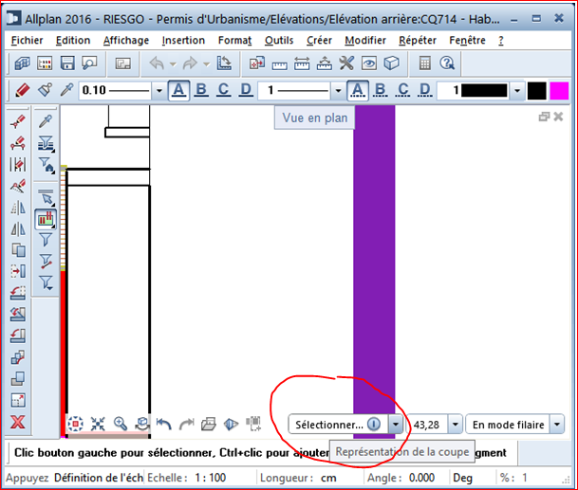This screenshot has height=490, width=578.
Task: Expand the redo history dropdown arrow
Action: (x=207, y=64)
